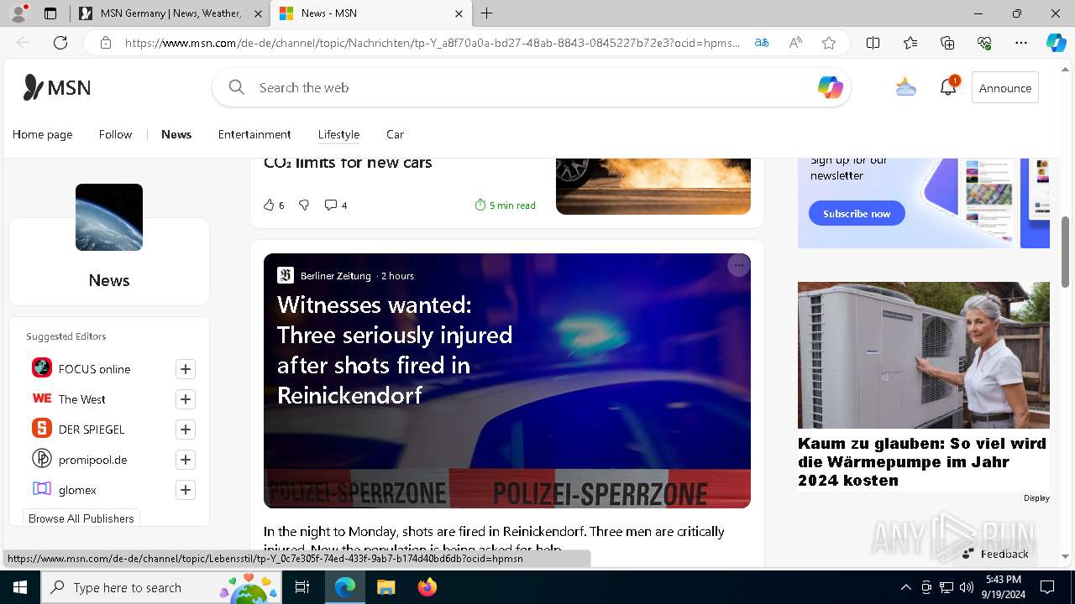Show hidden system tray icons
Viewport: 1075px width, 604px height.
click(905, 587)
